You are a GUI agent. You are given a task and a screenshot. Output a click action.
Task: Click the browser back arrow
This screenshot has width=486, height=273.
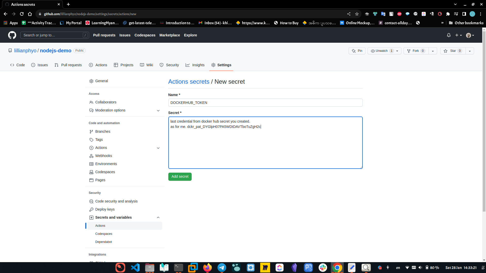6,14
